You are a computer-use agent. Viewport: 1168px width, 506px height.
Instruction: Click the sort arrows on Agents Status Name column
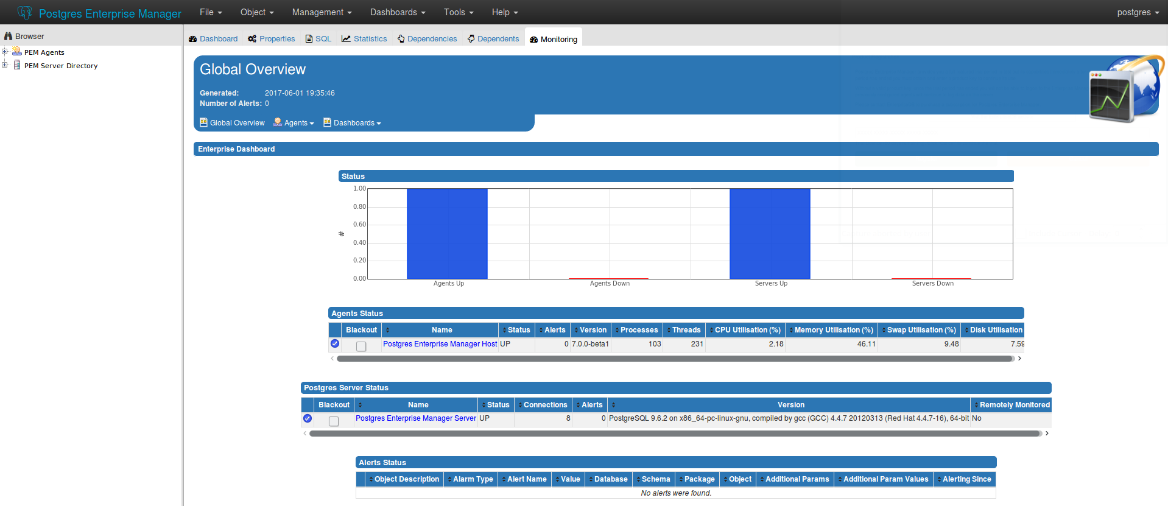(387, 330)
